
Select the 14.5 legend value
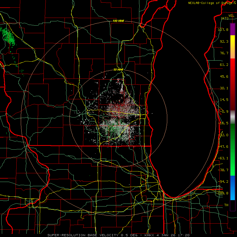point(224,100)
